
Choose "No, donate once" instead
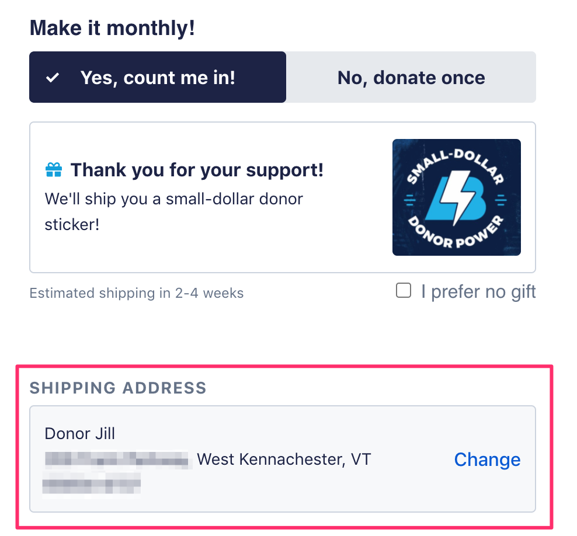pos(411,77)
